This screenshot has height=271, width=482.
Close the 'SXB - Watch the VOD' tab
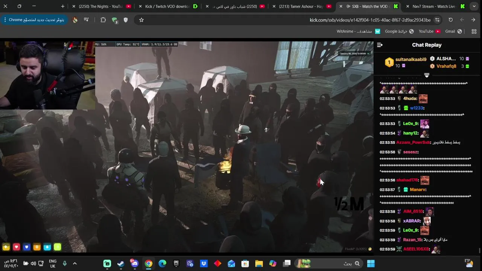(341, 6)
